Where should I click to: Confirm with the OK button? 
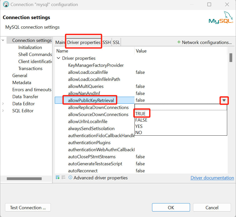point(171,207)
